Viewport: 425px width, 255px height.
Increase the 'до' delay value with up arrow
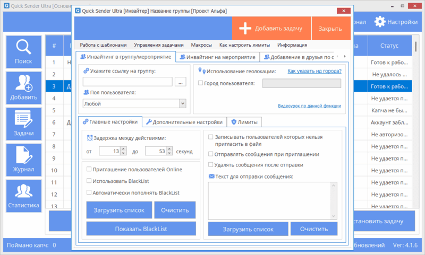(x=169, y=149)
